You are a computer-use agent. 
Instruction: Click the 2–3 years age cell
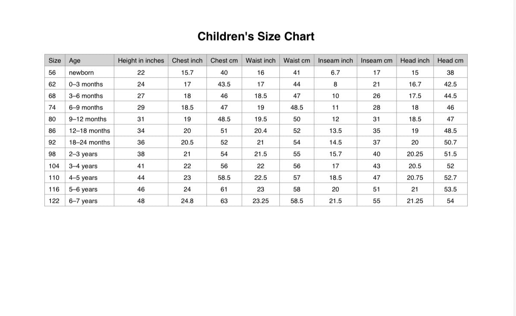[83, 154]
